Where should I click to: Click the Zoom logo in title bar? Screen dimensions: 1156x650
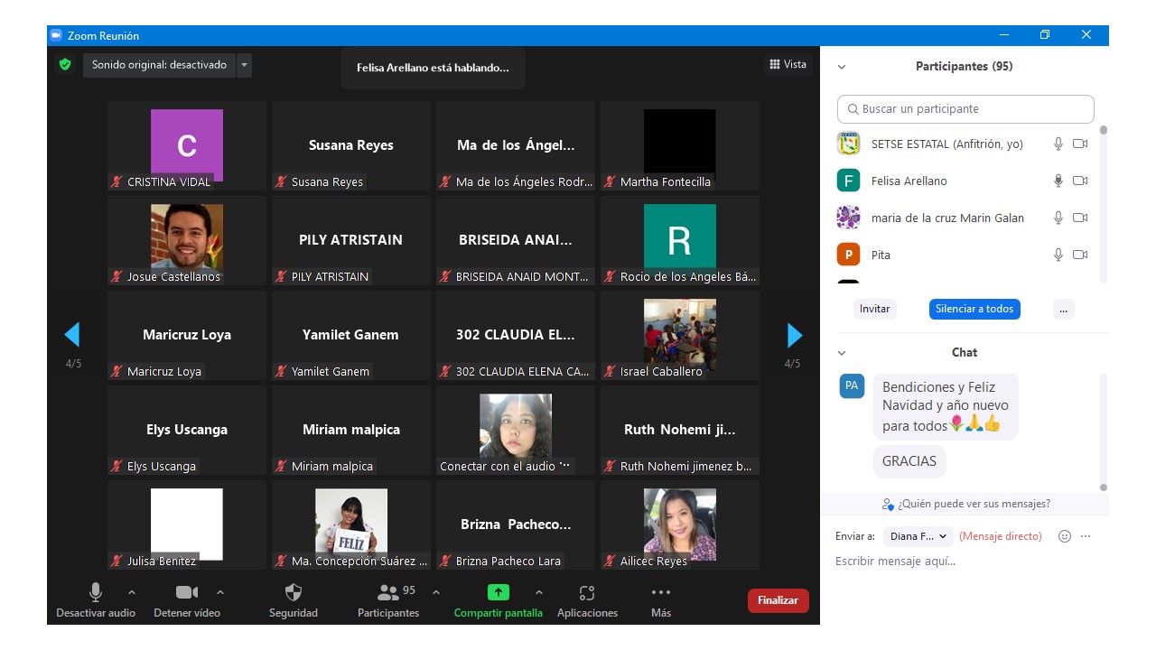click(x=56, y=36)
